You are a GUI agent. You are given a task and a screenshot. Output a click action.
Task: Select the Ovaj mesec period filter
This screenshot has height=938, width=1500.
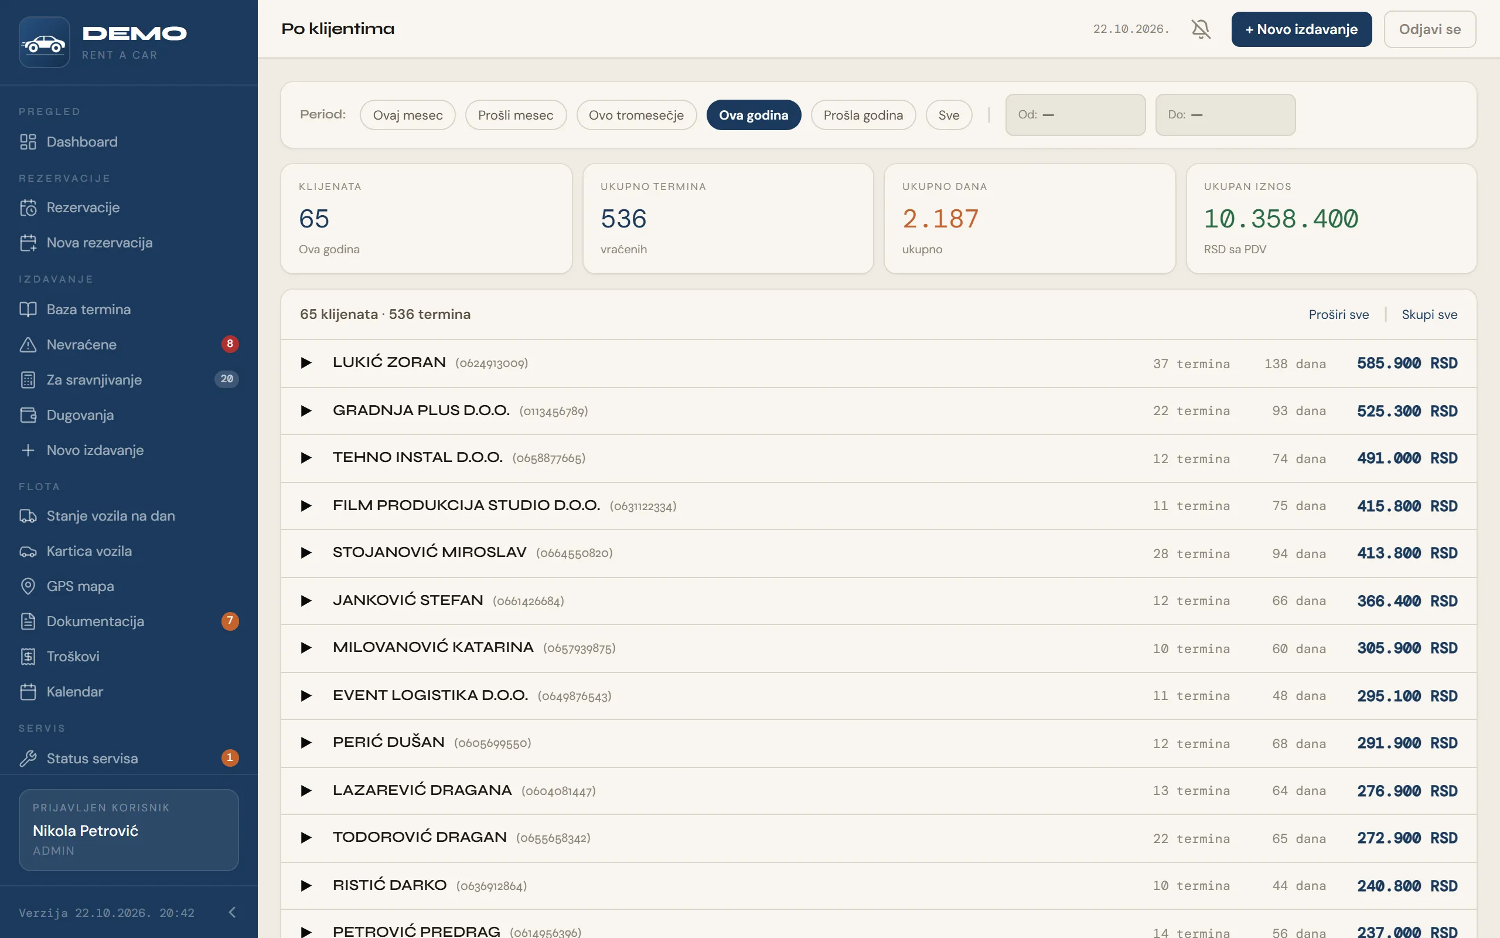pos(408,115)
